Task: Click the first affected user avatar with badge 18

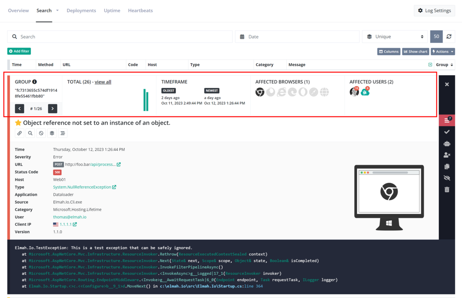Action: point(354,92)
